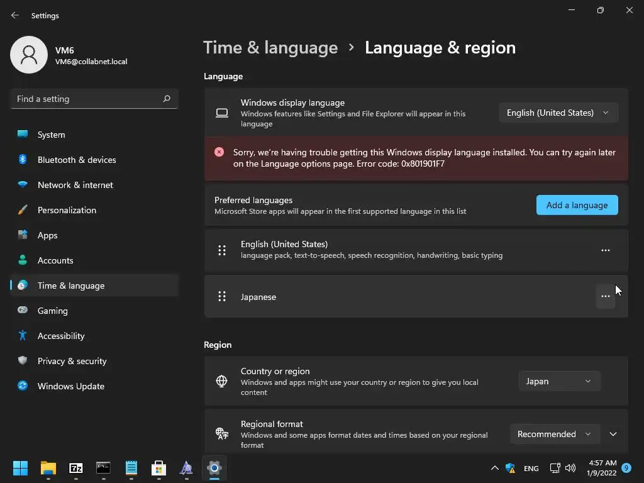Open the VM6 user profile avatar
Screen dimensions: 644x483
click(x=29, y=55)
